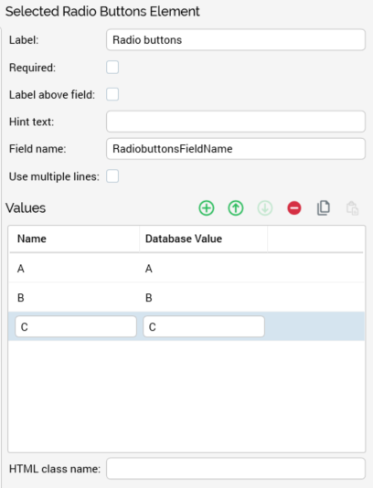
Task: Edit the Name cell containing C
Action: (76, 327)
